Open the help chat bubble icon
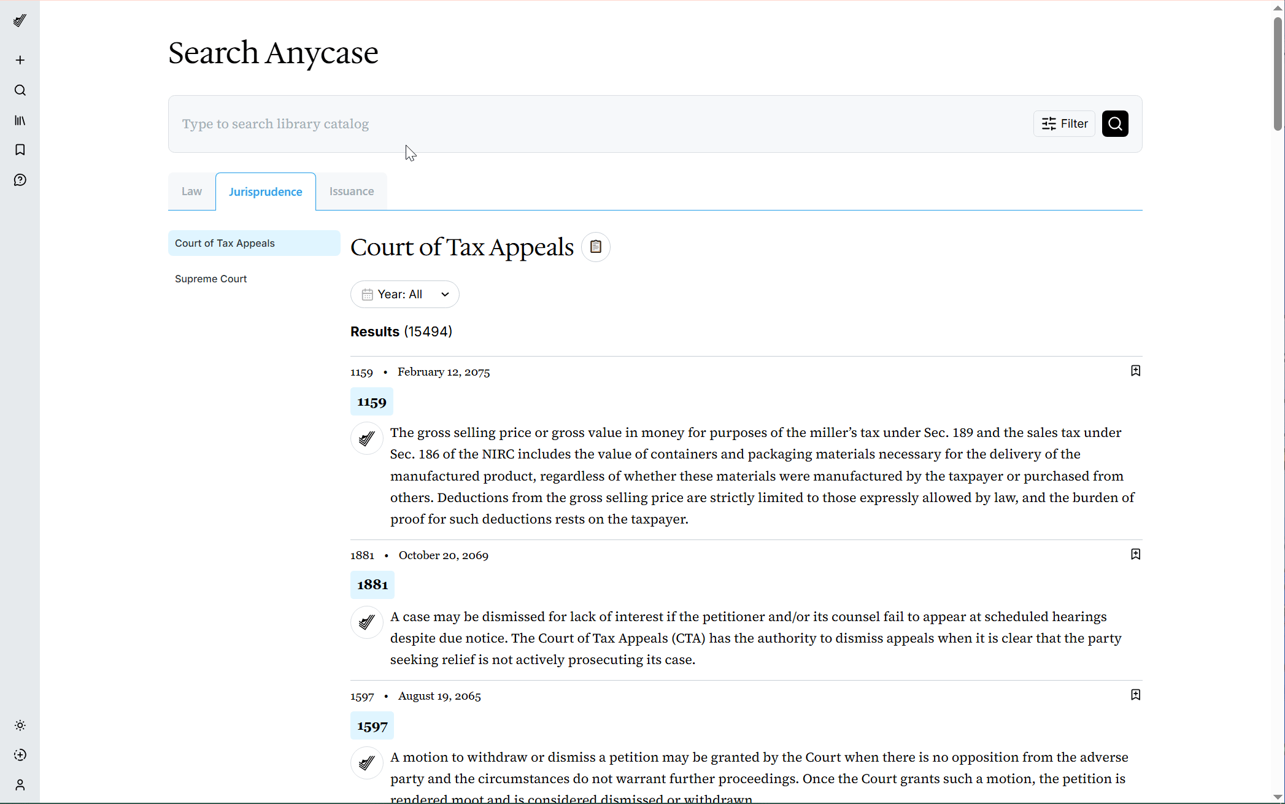 20,180
